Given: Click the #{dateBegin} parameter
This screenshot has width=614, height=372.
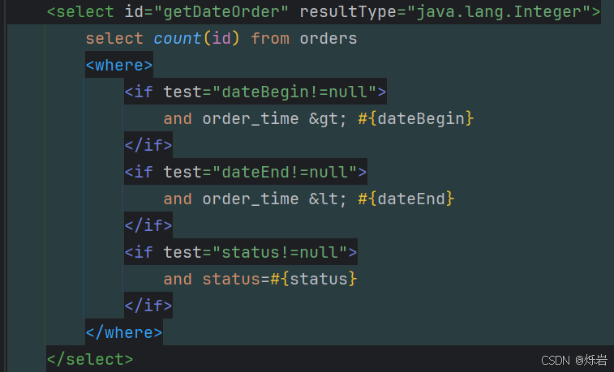Looking at the screenshot, I should pos(416,118).
